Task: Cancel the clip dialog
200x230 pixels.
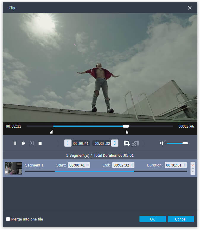Action: [181, 219]
